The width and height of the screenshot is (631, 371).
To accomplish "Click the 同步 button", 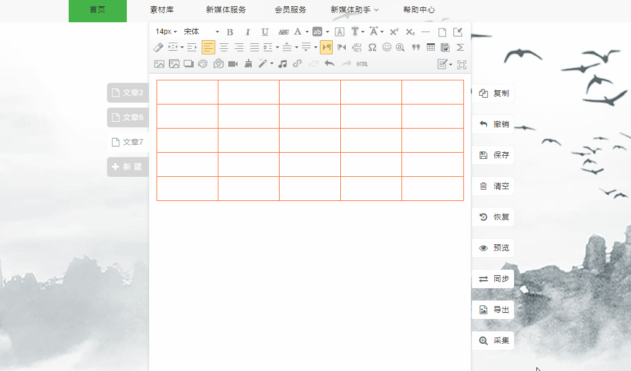I will (494, 279).
